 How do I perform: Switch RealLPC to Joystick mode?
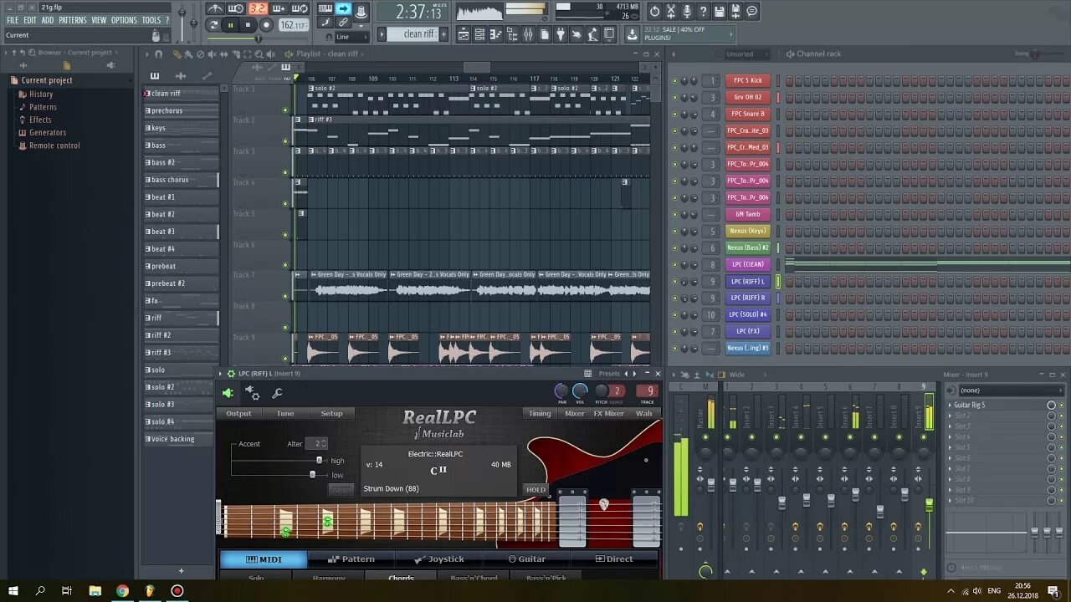pyautogui.click(x=439, y=559)
